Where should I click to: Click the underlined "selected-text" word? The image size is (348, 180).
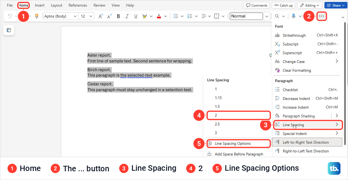coord(140,75)
